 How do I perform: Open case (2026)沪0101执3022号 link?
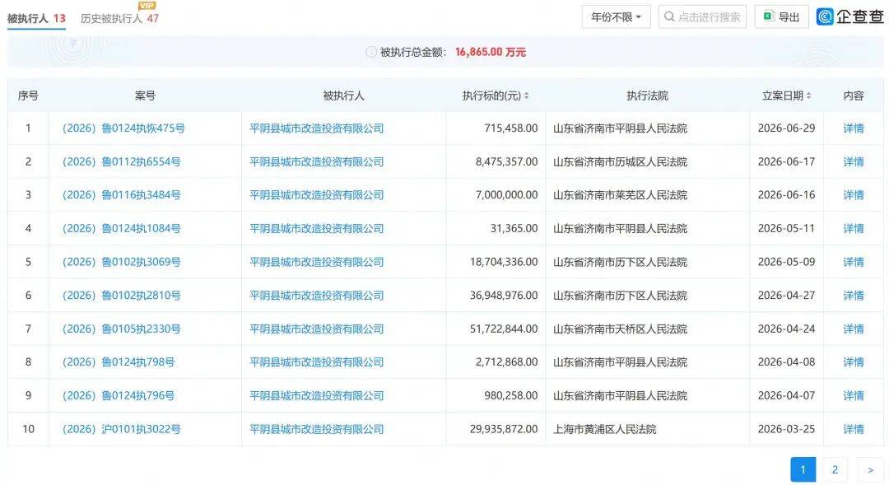coord(121,429)
